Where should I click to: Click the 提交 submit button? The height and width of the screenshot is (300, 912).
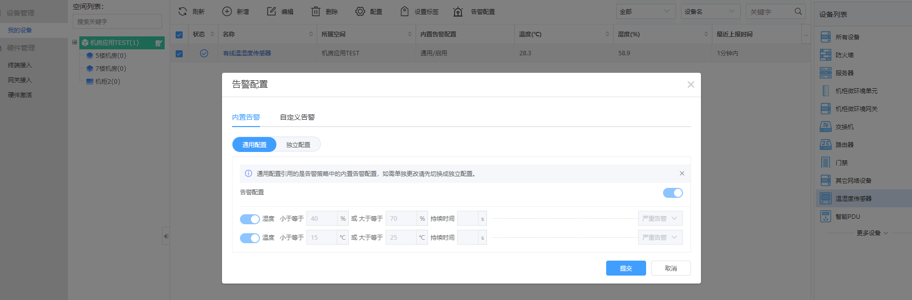click(626, 268)
